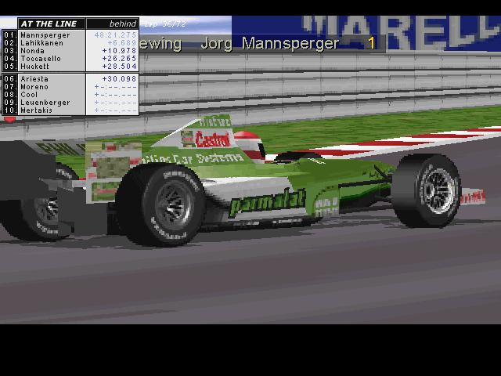Click the 'Jorg Mannsperger' viewing label

(x=270, y=43)
